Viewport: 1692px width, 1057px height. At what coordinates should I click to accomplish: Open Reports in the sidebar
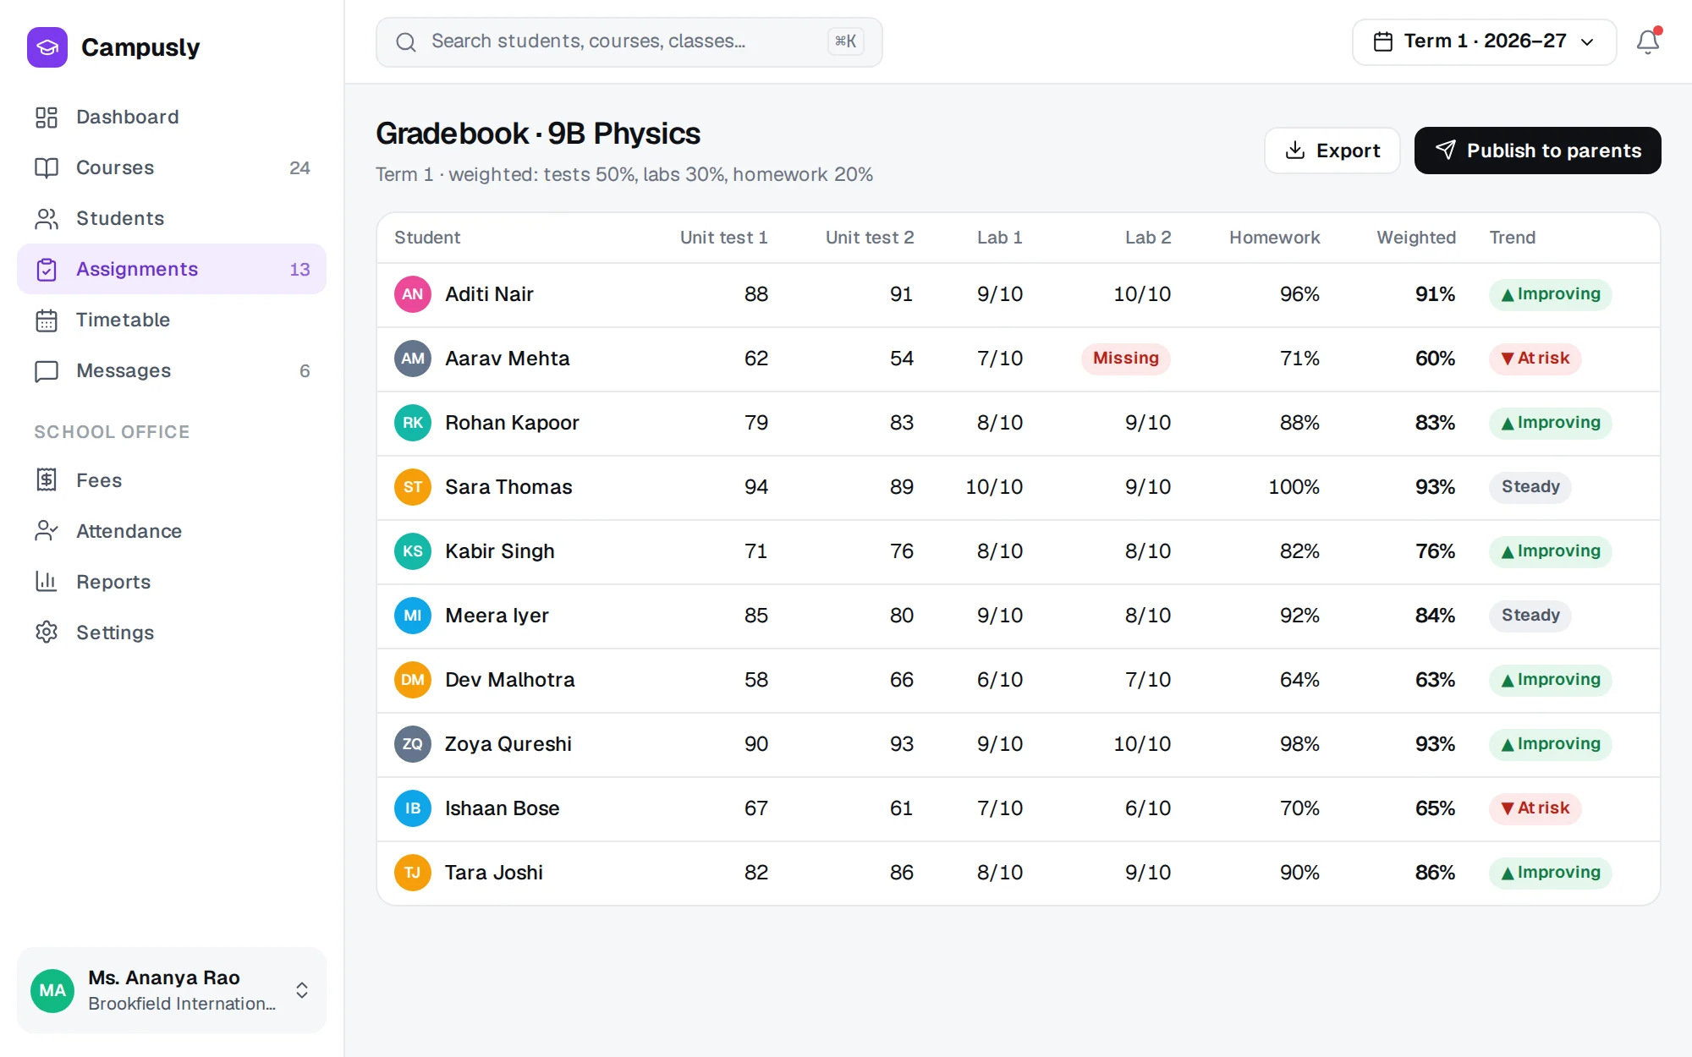(x=172, y=582)
